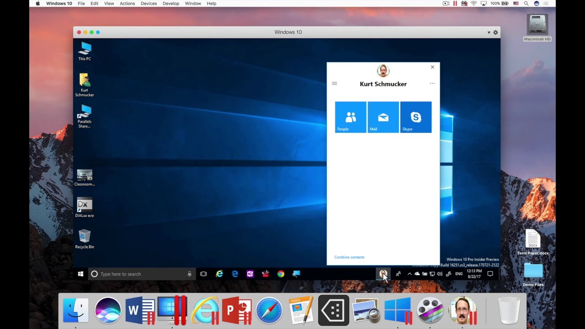585x329 pixels.
Task: Open Spotlight search in Mac menu bar
Action: 526,3
